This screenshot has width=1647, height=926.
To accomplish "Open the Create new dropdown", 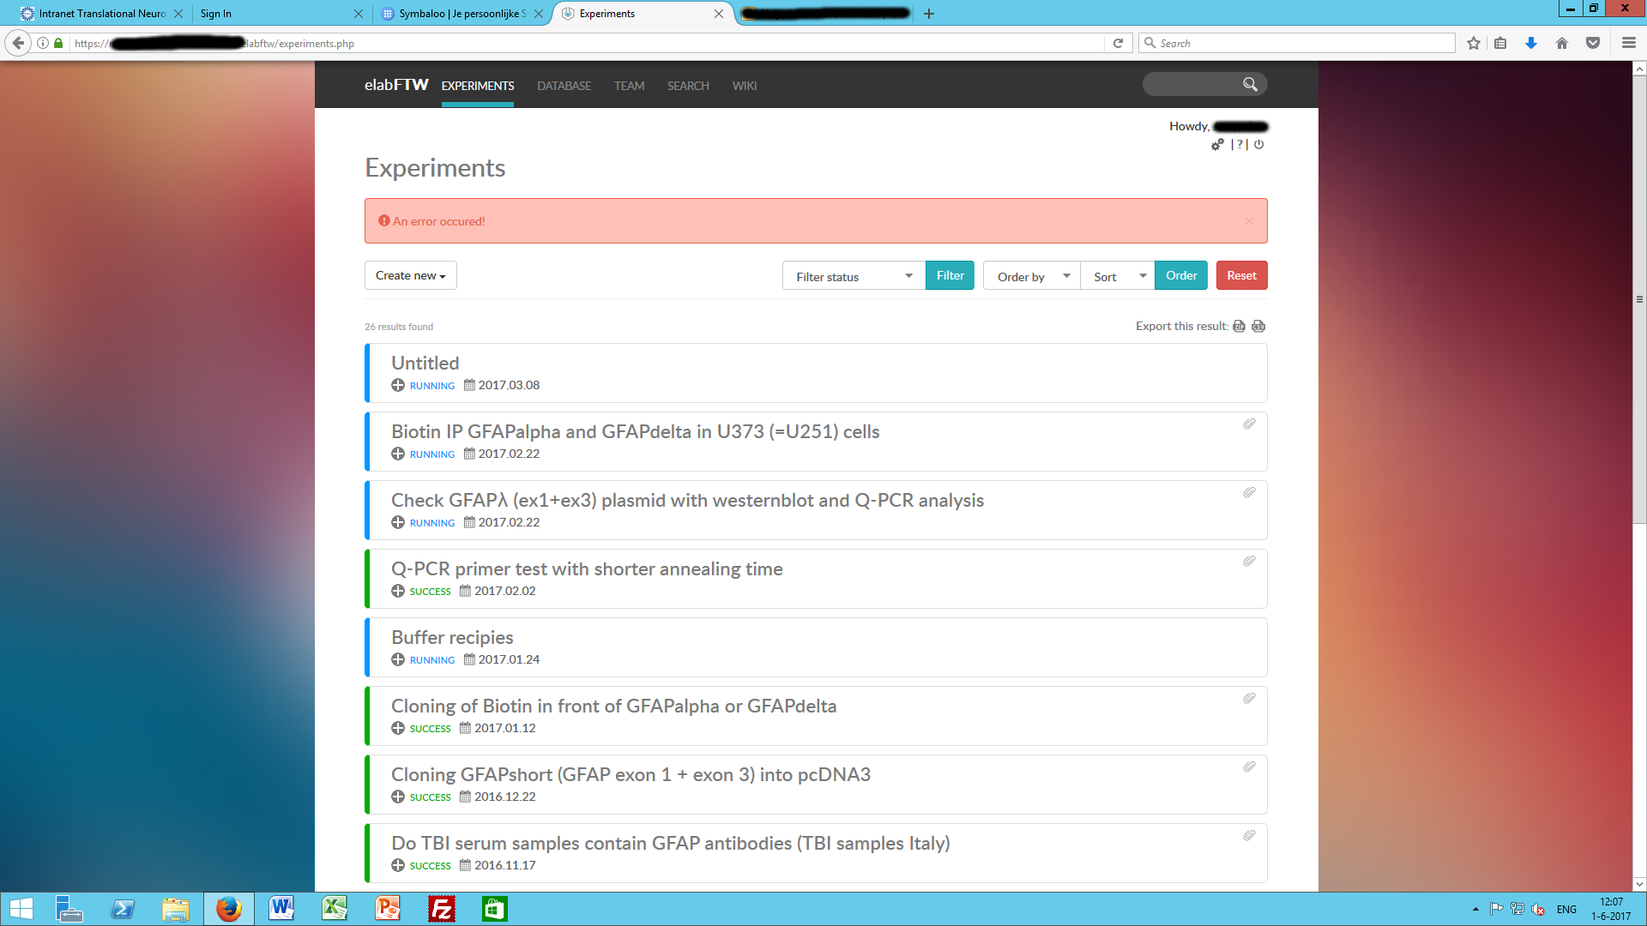I will (x=410, y=275).
